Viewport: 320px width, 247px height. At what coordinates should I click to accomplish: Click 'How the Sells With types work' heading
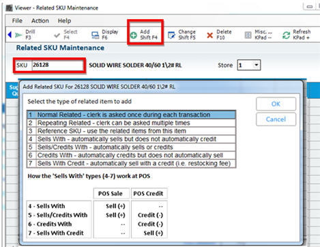coord(89,176)
